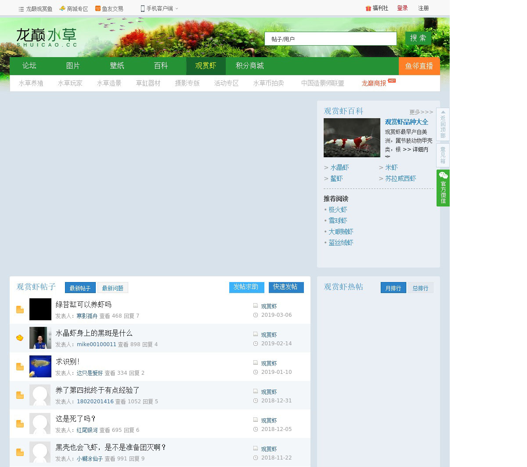Click the black avatar of 寒影孤舟's post
Screen dimensions: 527x467
coord(40,309)
